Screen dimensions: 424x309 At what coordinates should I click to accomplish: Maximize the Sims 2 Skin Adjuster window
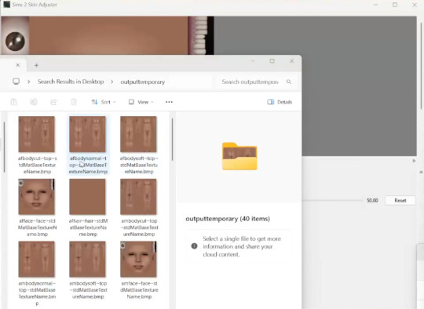(x=395, y=5)
